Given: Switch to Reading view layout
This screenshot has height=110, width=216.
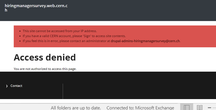Looking at the screenshot, I should coord(200,107).
